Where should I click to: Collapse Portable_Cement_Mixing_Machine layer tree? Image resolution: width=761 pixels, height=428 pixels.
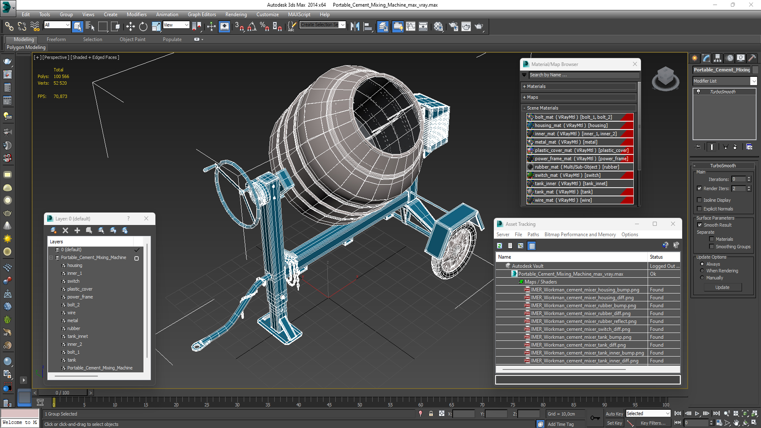pyautogui.click(x=51, y=258)
